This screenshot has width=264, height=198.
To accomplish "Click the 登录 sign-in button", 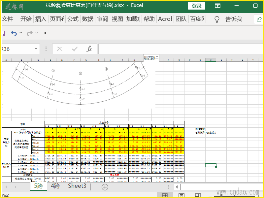I will pyautogui.click(x=196, y=6).
